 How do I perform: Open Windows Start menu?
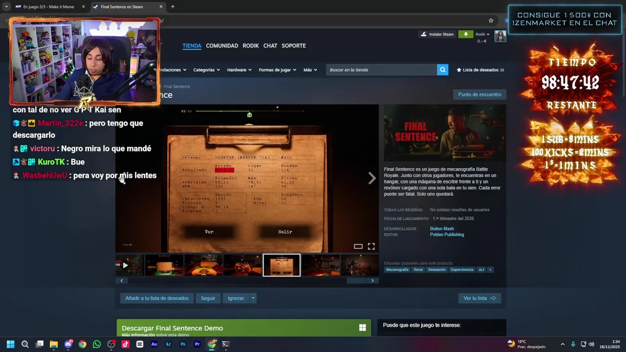(x=11, y=344)
